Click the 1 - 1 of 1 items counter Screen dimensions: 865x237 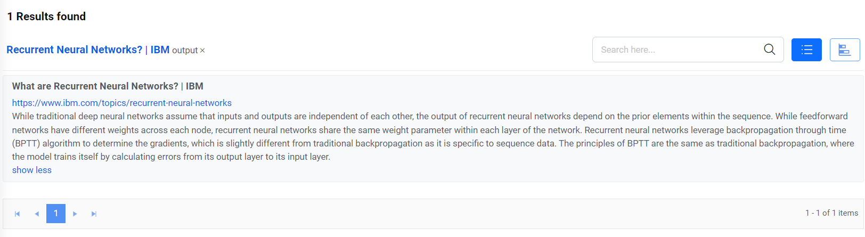coord(831,213)
